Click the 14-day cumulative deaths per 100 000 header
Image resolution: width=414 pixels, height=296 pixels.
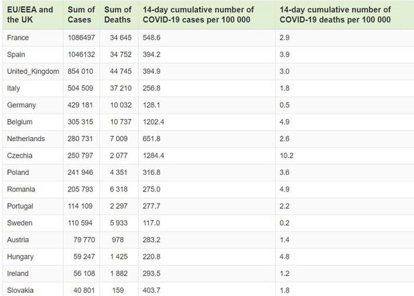(x=335, y=15)
